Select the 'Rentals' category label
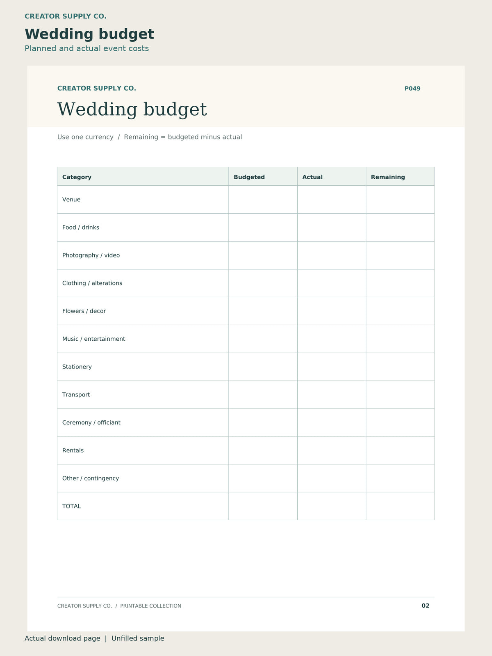Image resolution: width=492 pixels, height=656 pixels. click(73, 451)
